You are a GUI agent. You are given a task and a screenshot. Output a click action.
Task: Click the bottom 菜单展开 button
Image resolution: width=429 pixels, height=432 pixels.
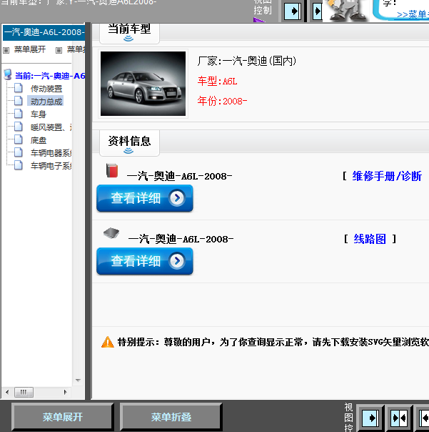[x=62, y=417]
